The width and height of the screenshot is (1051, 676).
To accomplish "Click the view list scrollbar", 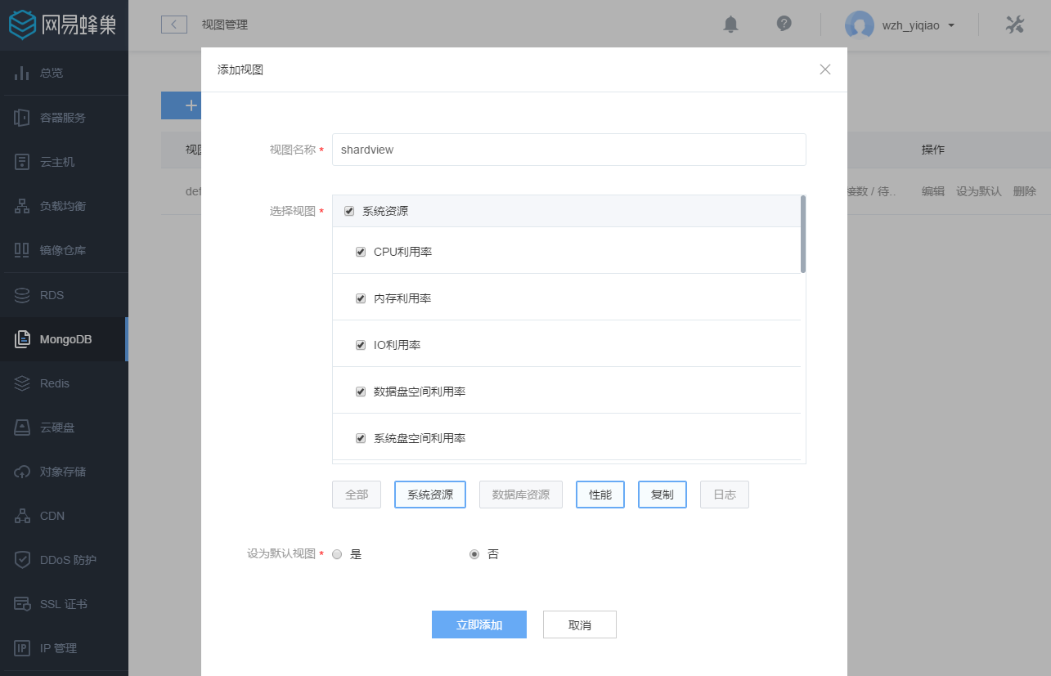I will 803,234.
